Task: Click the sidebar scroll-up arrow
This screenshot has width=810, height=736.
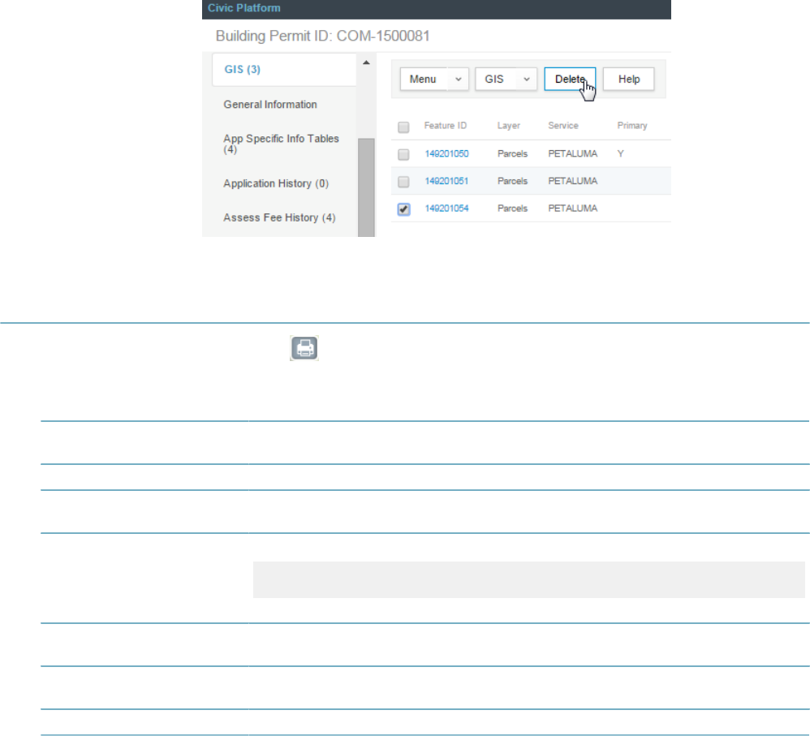Action: [366, 62]
